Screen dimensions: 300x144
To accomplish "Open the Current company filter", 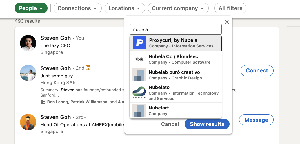I will point(178,8).
